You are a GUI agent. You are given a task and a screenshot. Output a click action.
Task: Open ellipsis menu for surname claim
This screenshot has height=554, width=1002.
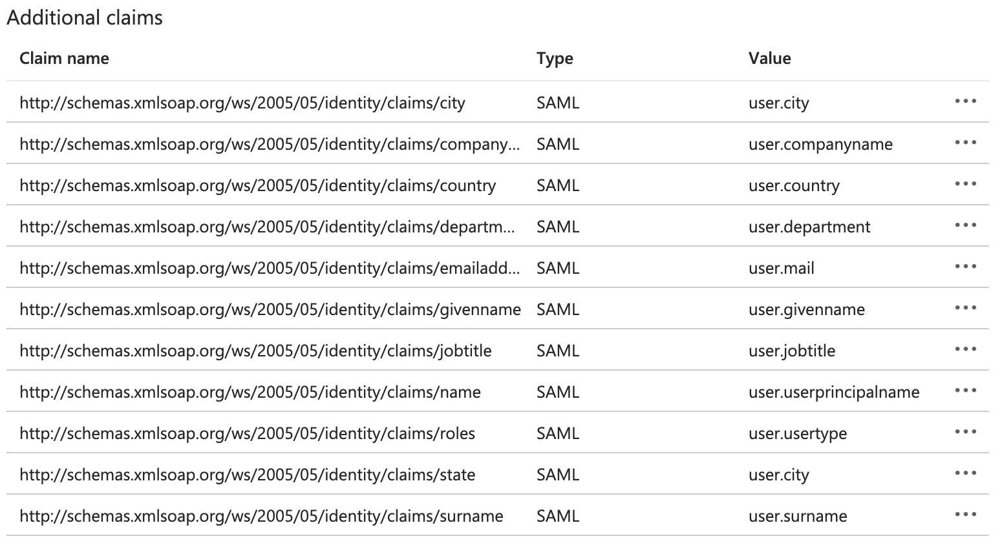(x=965, y=515)
